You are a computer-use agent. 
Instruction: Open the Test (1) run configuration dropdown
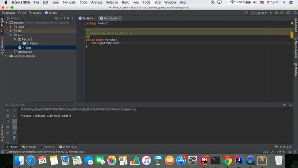[259, 13]
